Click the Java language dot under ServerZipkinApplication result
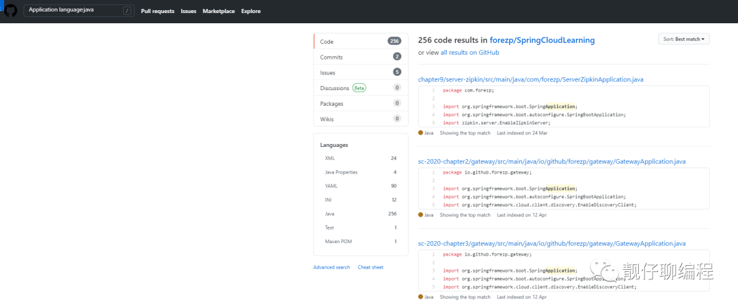The image size is (738, 304). 421,133
